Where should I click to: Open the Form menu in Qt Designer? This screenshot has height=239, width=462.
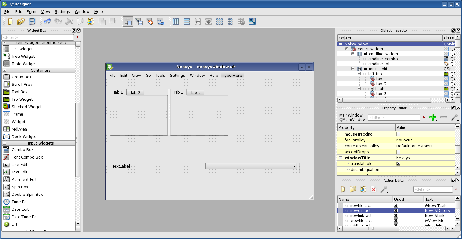tap(31, 11)
